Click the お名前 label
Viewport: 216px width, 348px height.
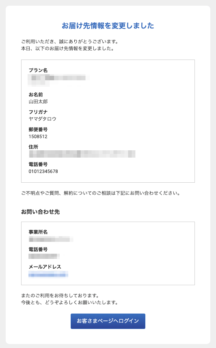point(36,95)
